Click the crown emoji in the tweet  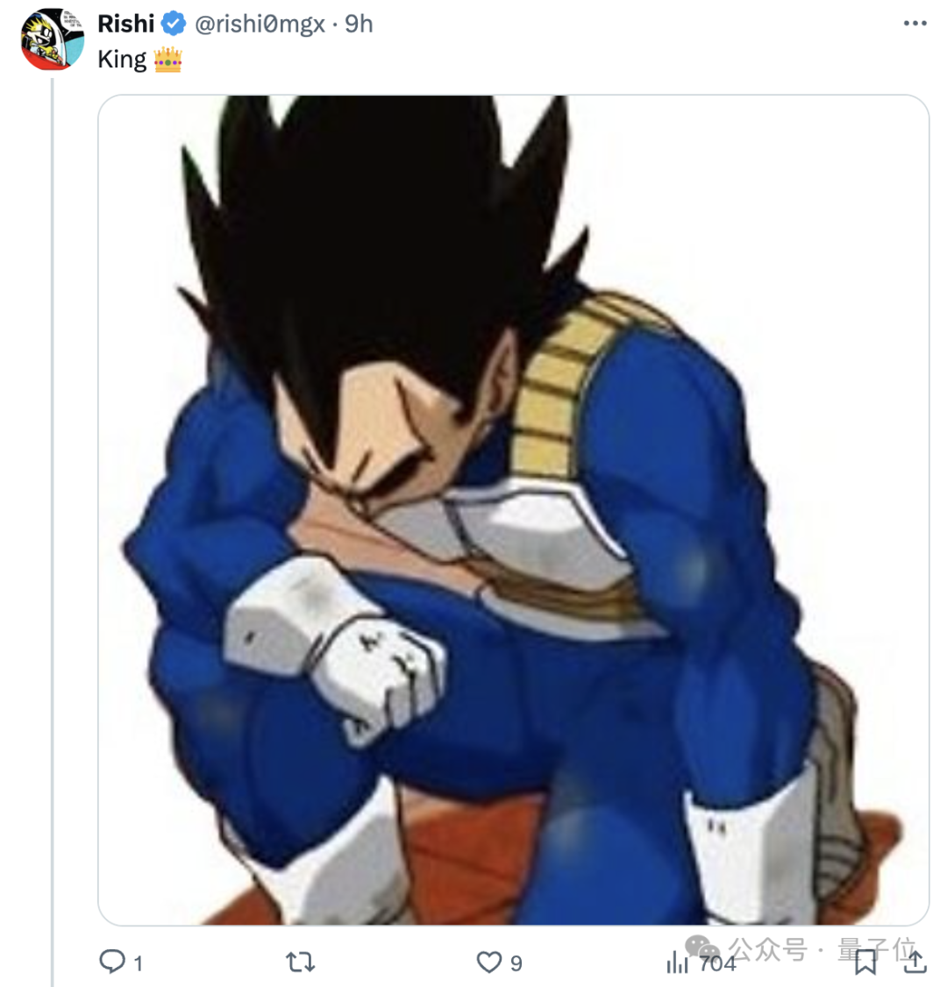tap(167, 60)
